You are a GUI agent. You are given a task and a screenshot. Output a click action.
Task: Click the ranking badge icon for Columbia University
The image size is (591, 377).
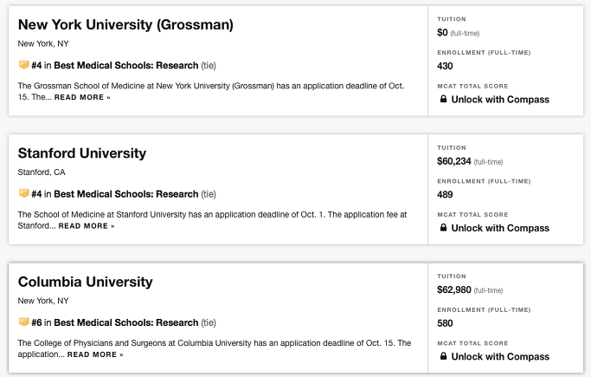tap(23, 322)
